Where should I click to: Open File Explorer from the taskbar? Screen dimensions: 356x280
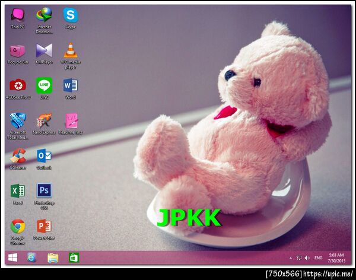point(53,258)
